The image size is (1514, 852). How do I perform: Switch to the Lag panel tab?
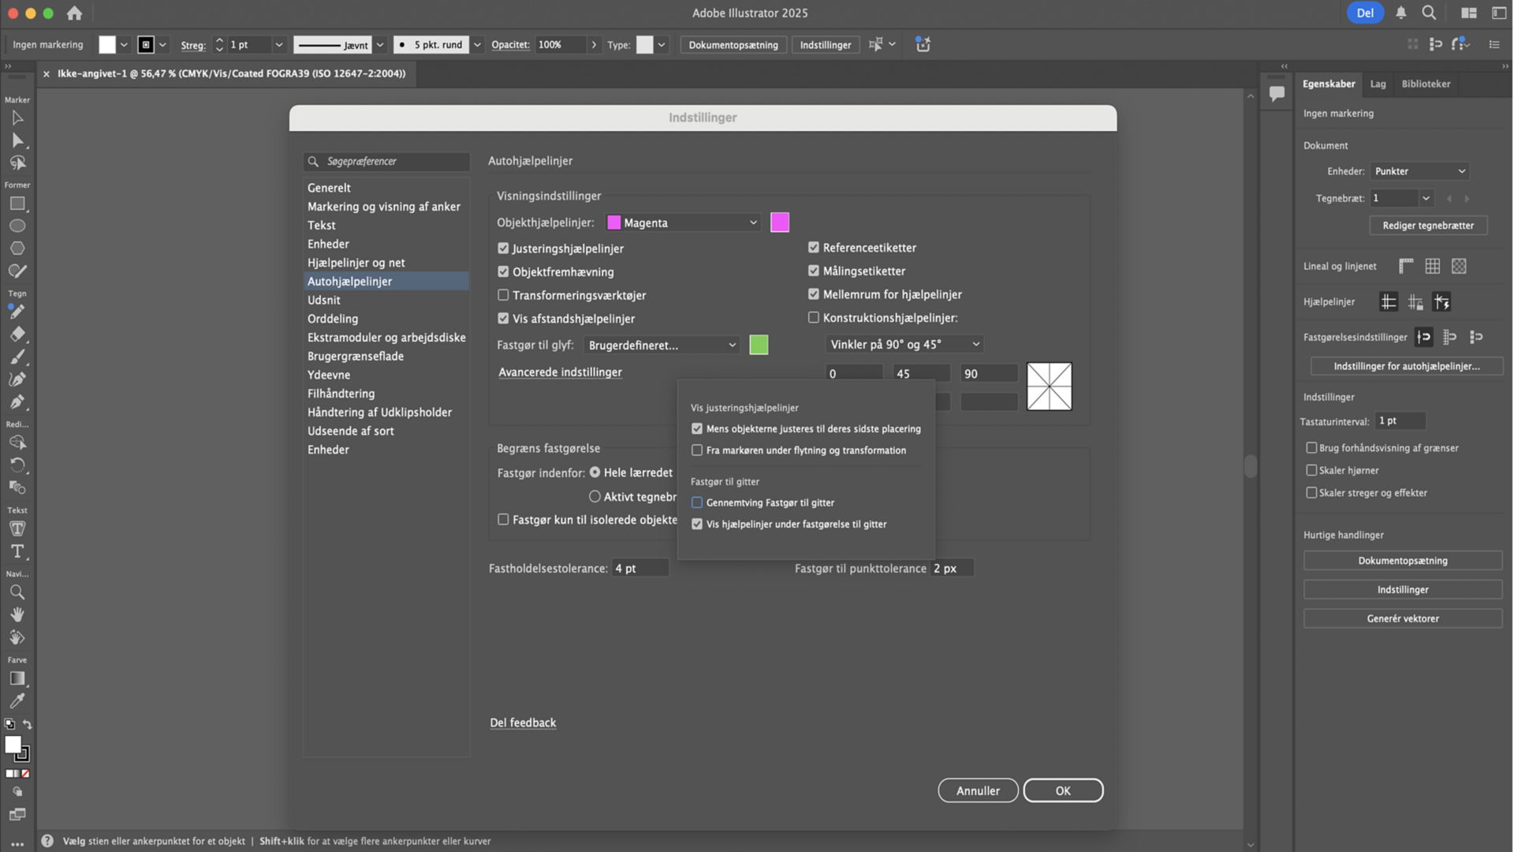(1378, 84)
